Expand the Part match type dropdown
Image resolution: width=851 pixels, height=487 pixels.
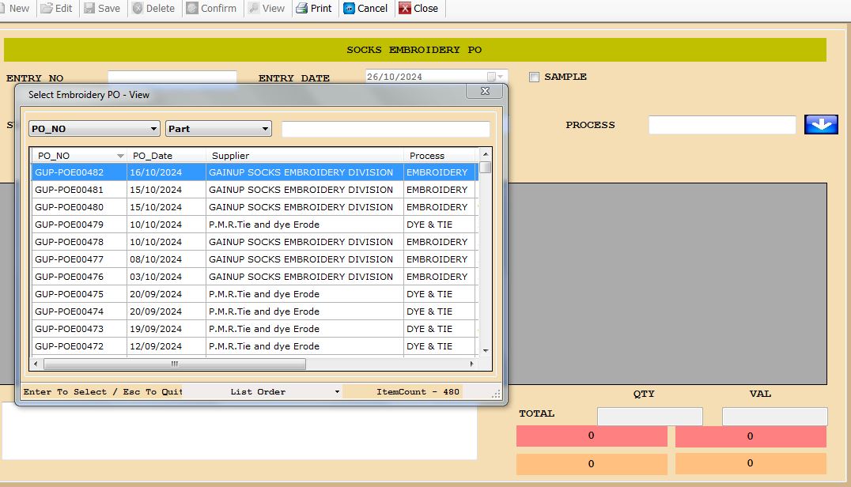click(265, 129)
